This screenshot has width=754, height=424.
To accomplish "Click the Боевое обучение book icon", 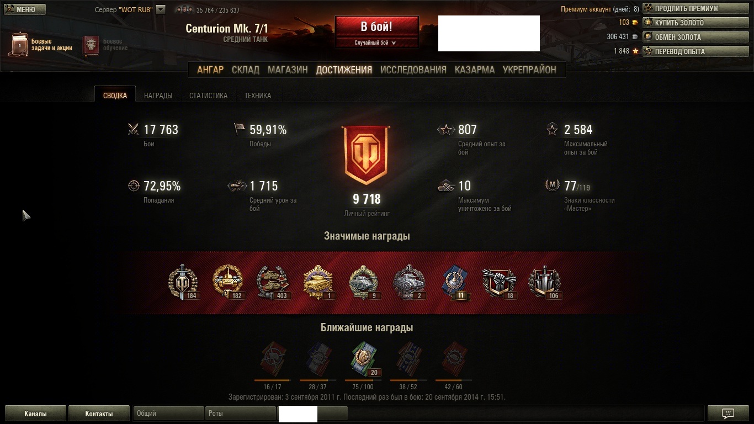I will (x=91, y=46).
